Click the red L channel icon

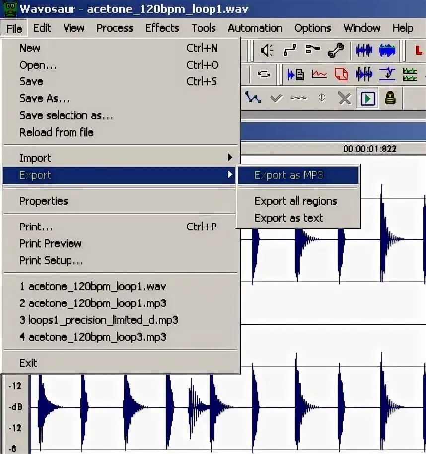tap(419, 51)
